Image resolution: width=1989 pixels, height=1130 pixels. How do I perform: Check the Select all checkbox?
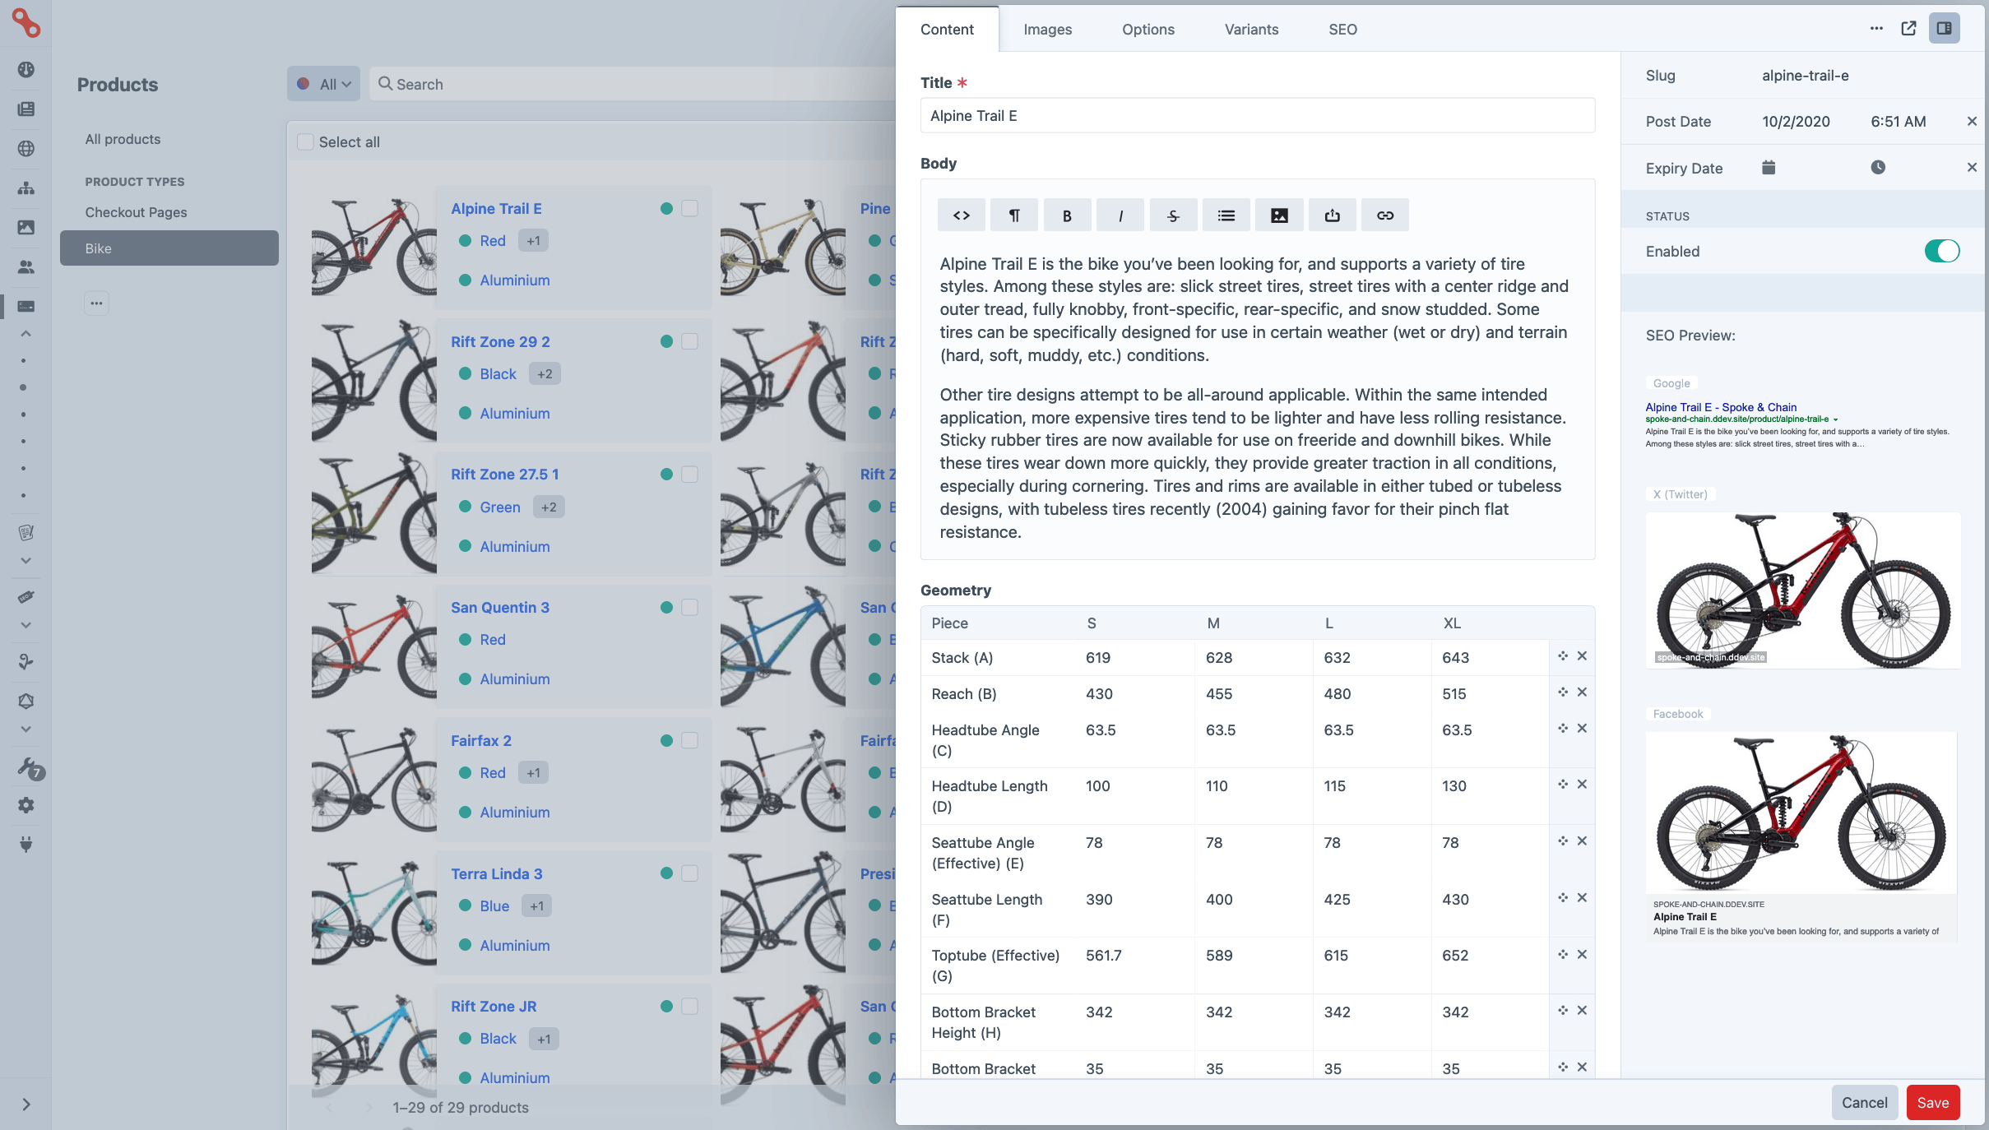click(x=305, y=141)
